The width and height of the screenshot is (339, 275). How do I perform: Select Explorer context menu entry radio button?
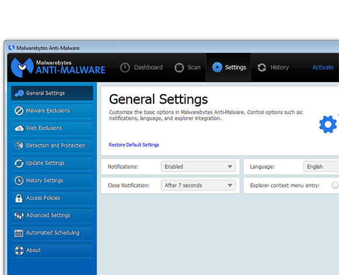point(335,185)
